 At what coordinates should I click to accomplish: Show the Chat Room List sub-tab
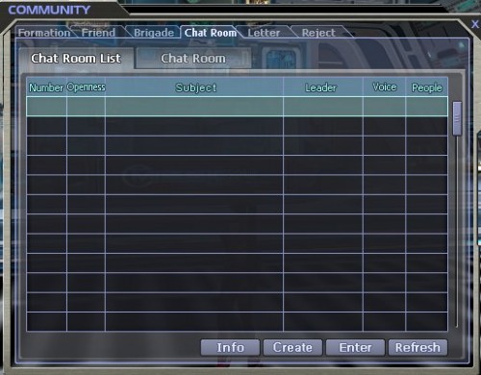pos(76,59)
